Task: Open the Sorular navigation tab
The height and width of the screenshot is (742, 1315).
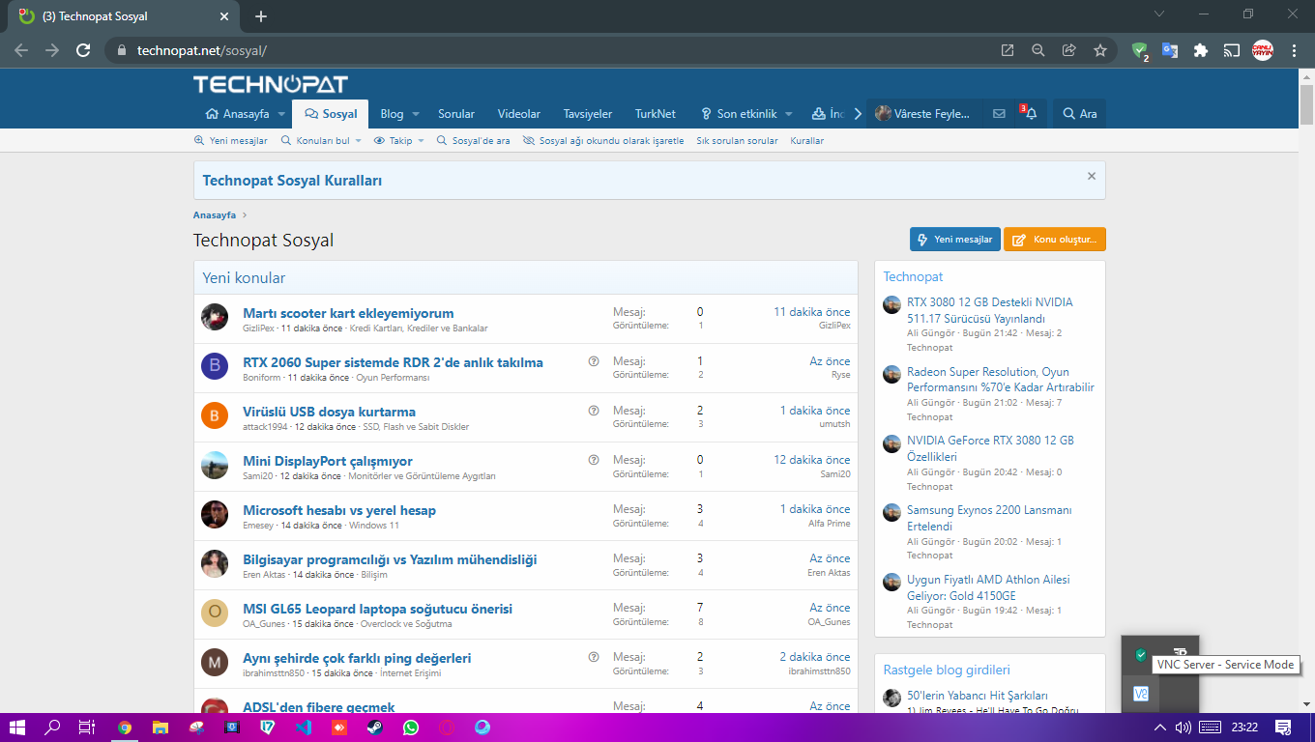Action: point(456,114)
